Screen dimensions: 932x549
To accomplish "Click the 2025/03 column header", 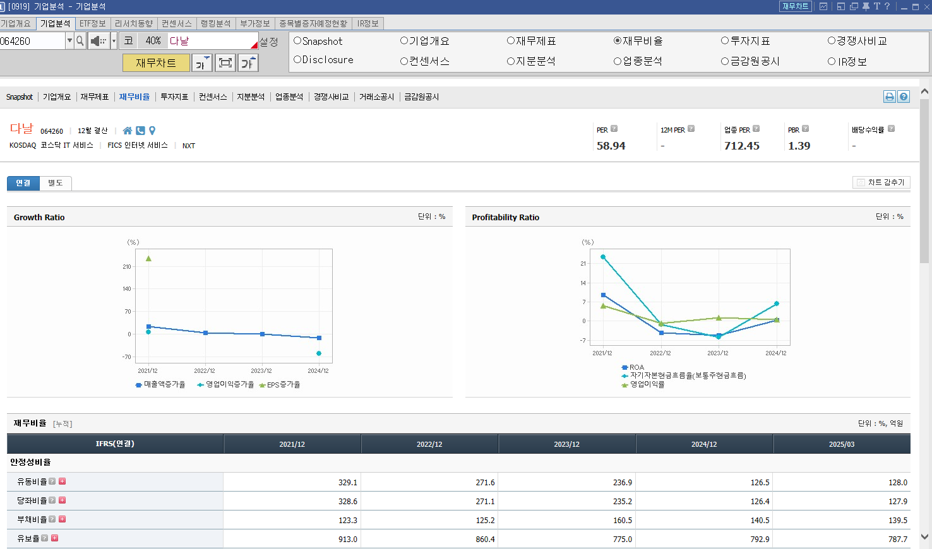I will point(842,444).
